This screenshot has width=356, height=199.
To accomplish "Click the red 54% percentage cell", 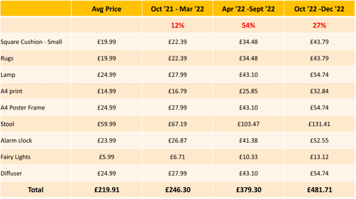I will click(x=248, y=25).
